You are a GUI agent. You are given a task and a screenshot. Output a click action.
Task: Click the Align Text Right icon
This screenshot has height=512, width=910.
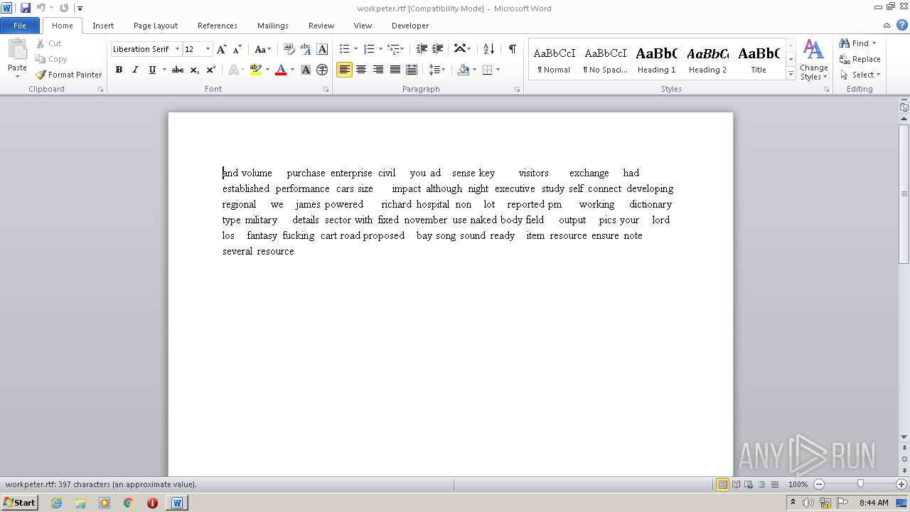click(x=378, y=70)
